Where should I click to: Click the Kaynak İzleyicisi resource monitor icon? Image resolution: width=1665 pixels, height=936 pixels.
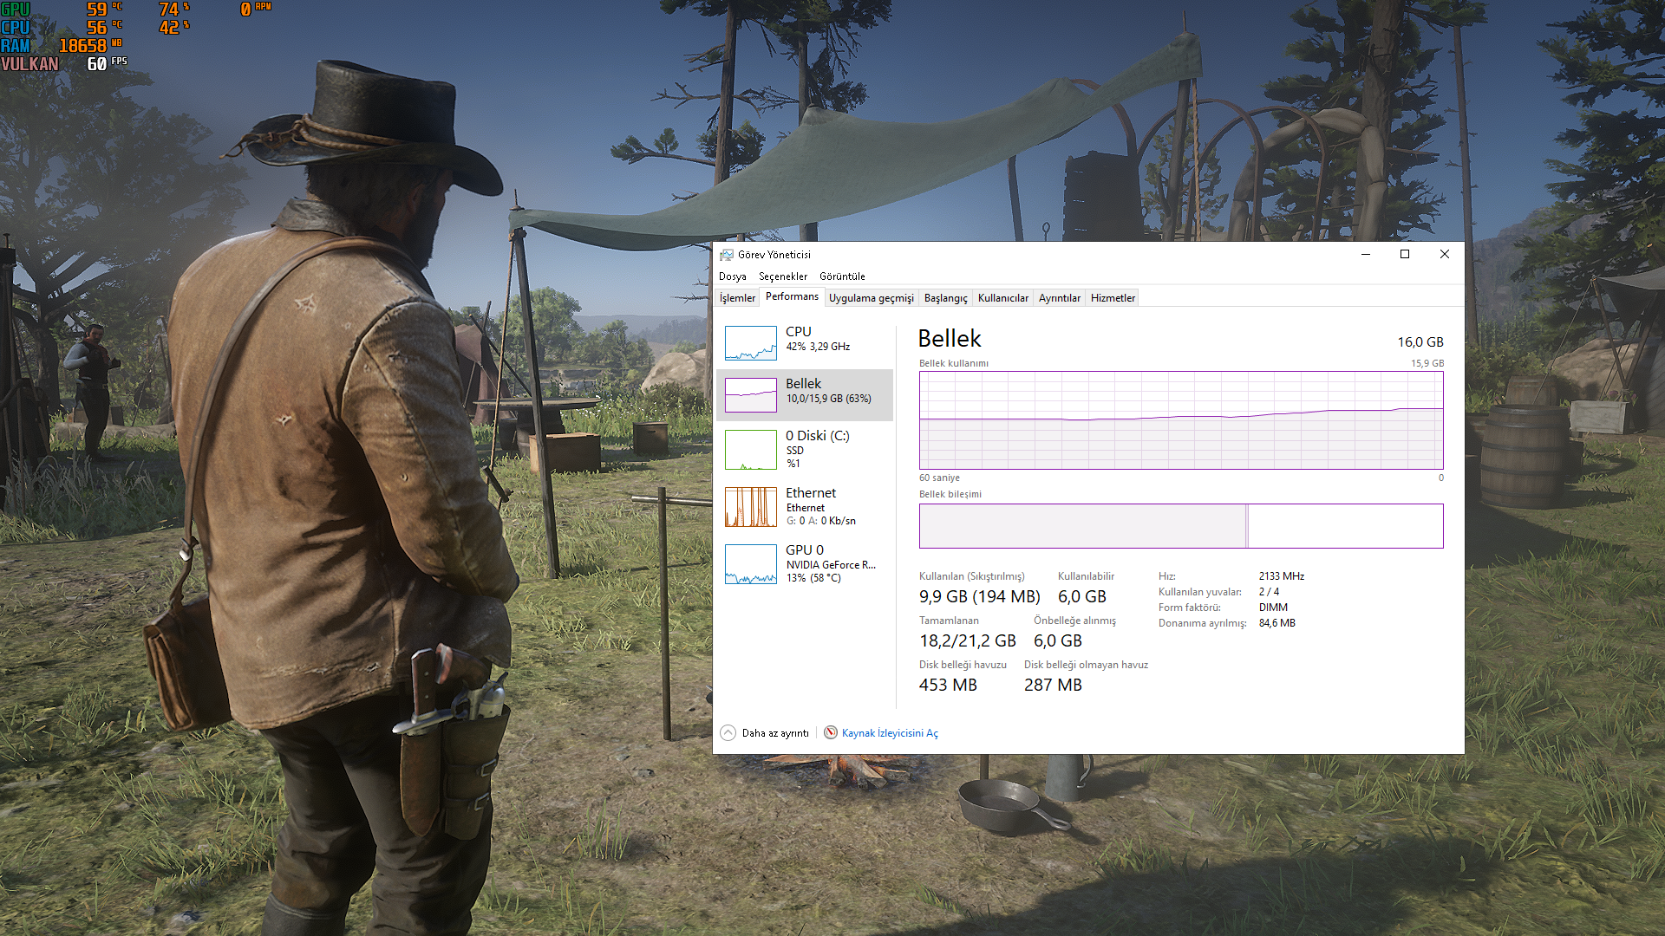831,733
